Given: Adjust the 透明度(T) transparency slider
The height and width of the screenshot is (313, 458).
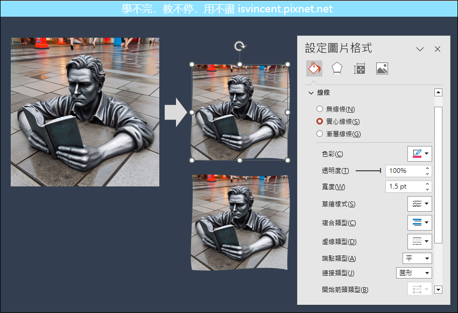Looking at the screenshot, I should [x=368, y=171].
